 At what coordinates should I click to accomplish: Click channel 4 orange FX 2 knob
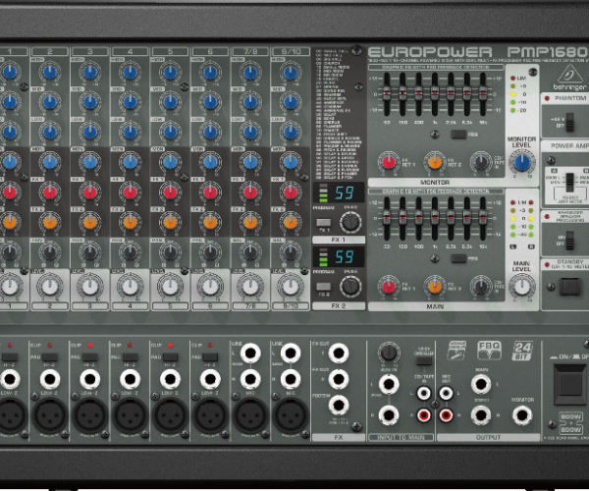click(x=130, y=222)
